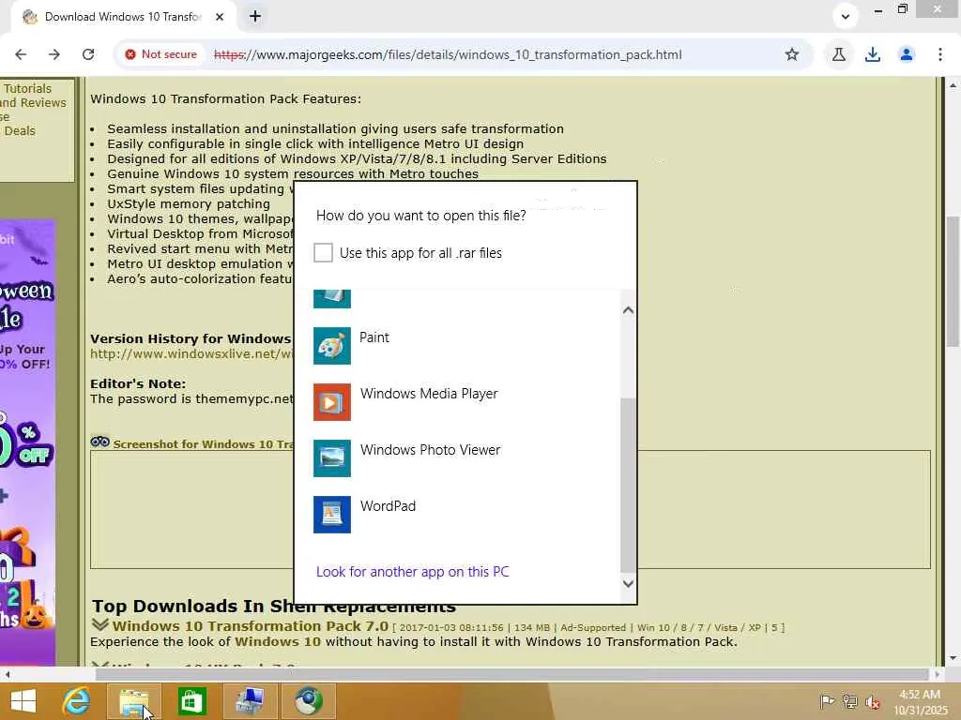961x720 pixels.
Task: Open Chrome three-dot menu
Action: coord(940,54)
